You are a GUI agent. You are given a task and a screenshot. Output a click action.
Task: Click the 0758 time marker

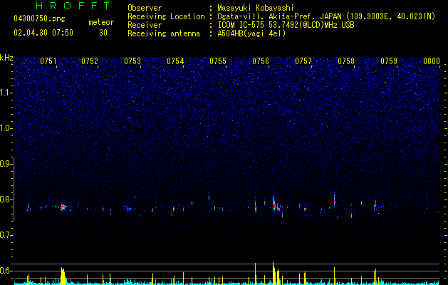346,61
